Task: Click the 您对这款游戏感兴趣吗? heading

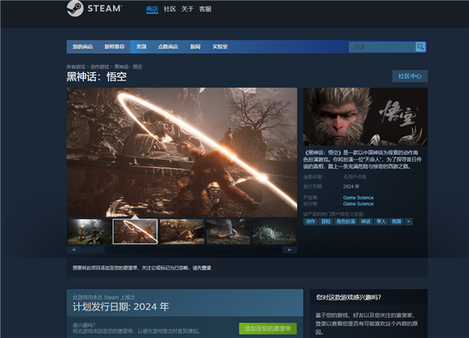Action: coord(349,297)
